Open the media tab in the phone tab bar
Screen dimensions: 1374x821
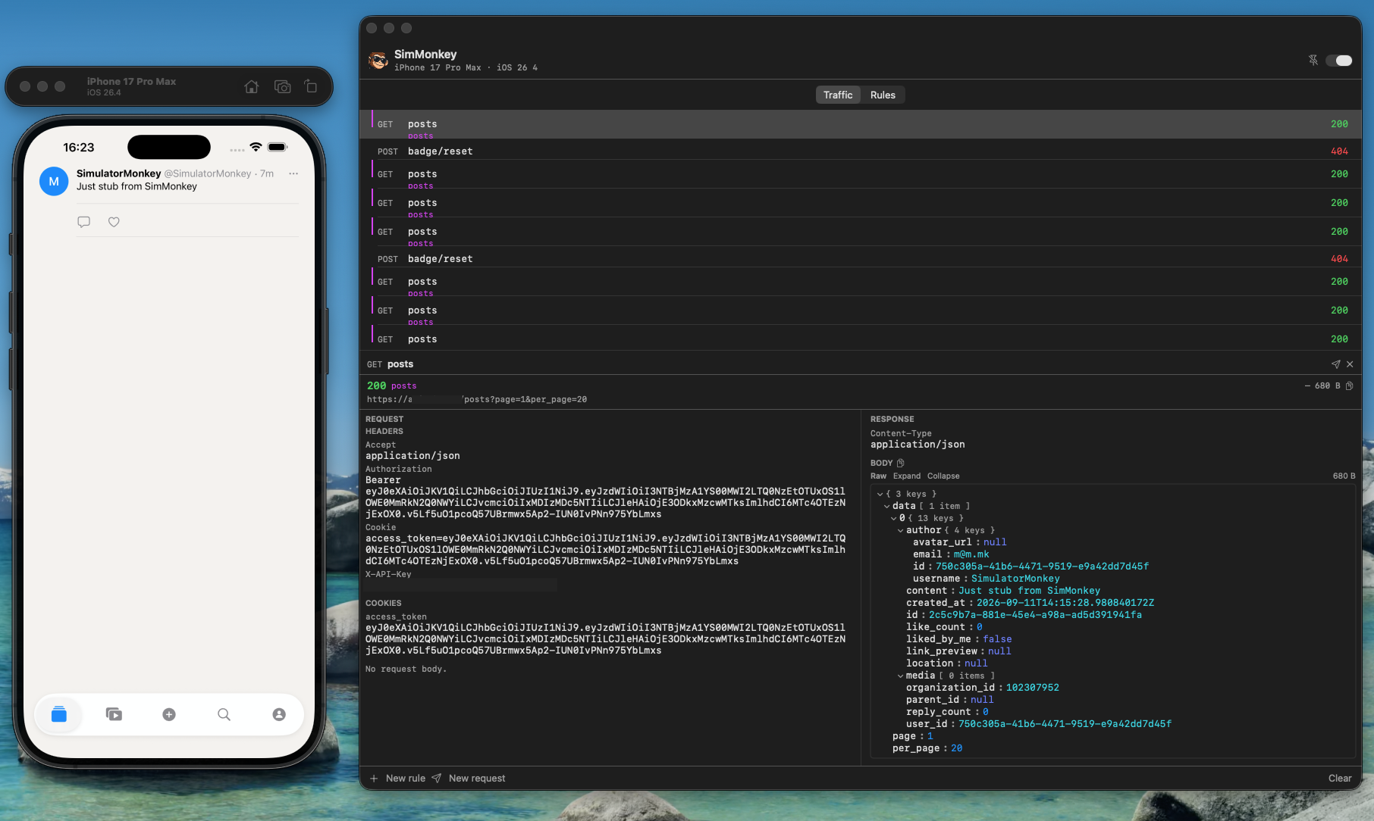(114, 714)
